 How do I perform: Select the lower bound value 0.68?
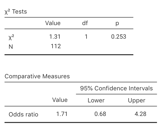100,114
